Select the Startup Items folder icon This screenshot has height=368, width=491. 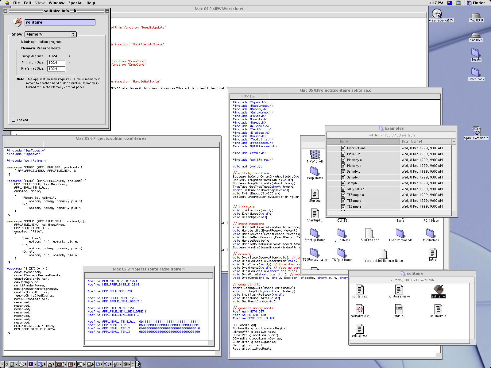click(315, 233)
